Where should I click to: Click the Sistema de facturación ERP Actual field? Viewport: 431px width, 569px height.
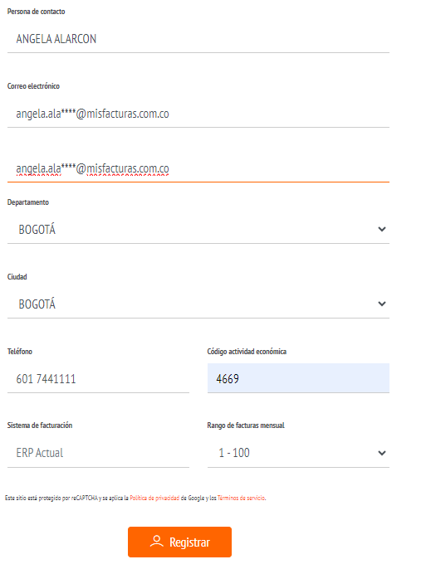[98, 453]
